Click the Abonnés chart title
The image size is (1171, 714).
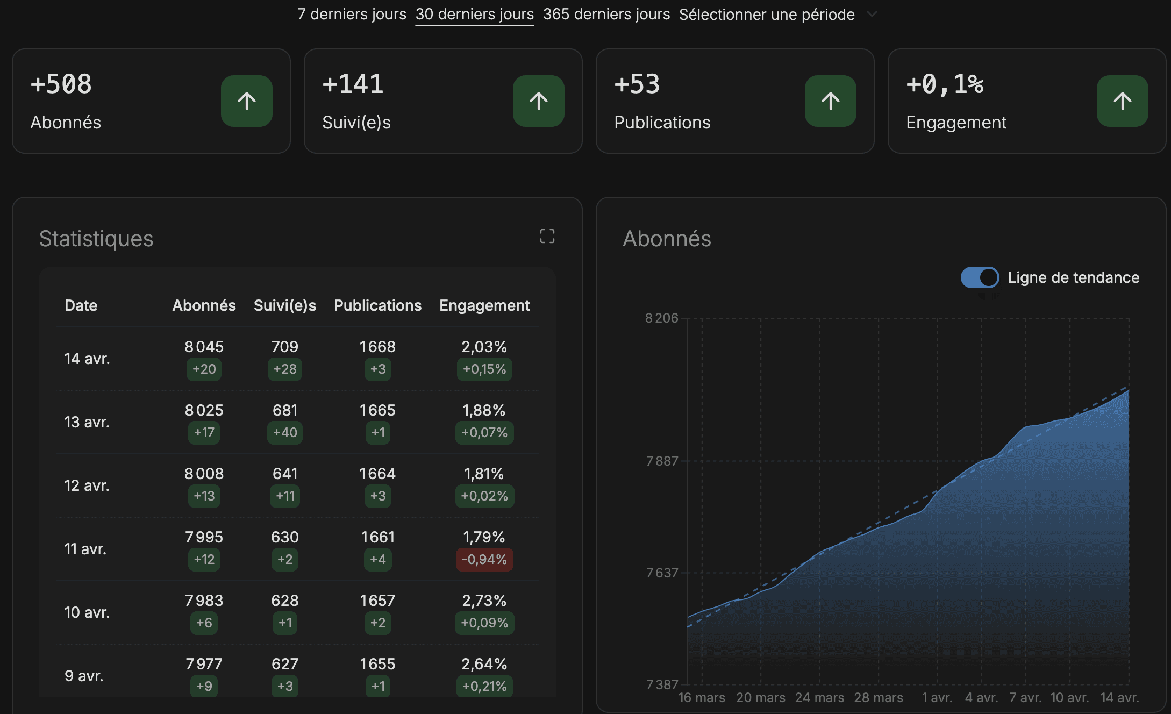tap(667, 239)
